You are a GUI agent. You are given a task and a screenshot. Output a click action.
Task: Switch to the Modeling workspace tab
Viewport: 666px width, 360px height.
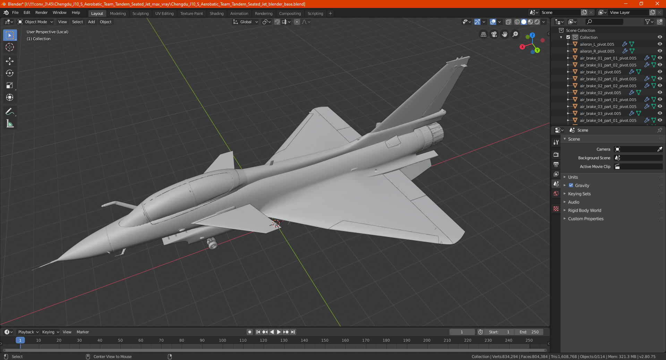(118, 13)
